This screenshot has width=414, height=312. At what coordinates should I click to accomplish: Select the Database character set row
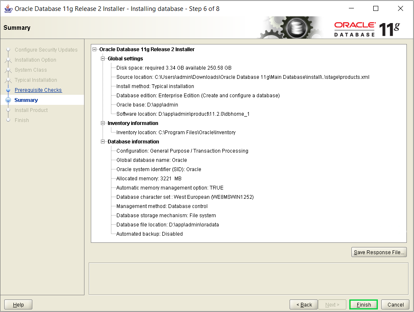[x=185, y=197]
